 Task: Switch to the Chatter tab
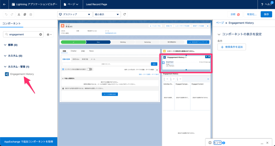click(x=73, y=51)
